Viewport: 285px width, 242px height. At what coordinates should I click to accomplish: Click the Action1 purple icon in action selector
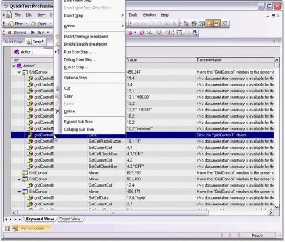click(17, 51)
